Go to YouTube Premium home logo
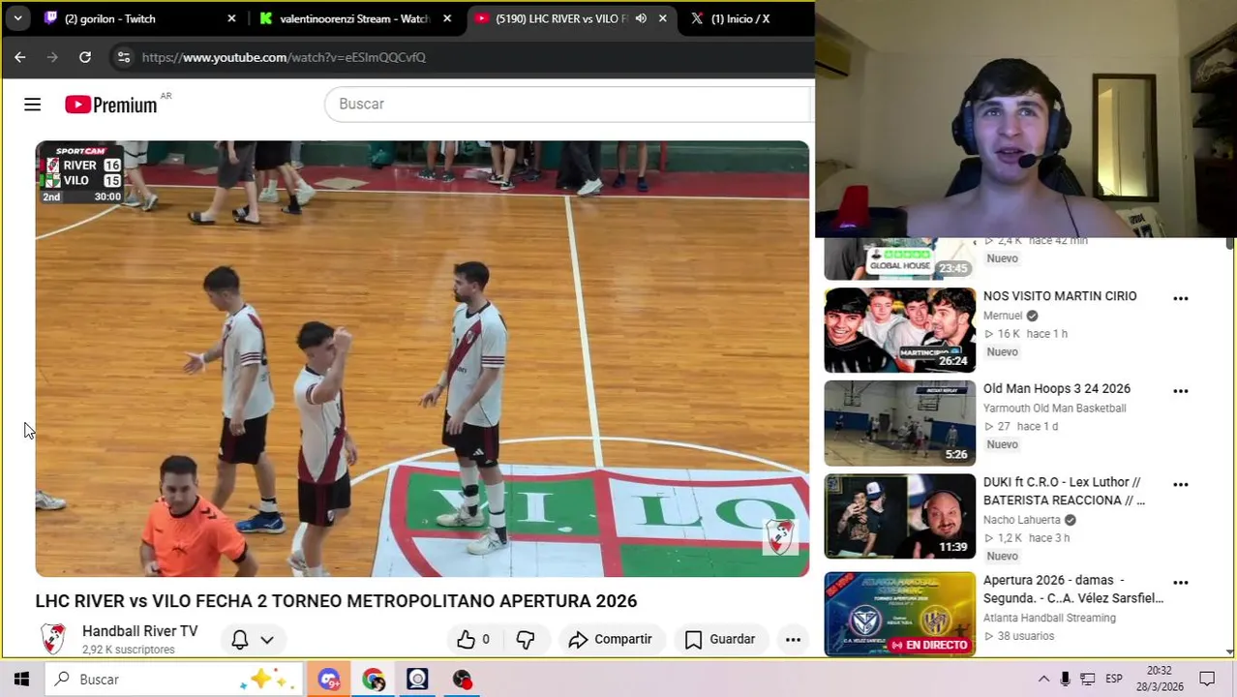This screenshot has width=1237, height=697. coord(111,105)
